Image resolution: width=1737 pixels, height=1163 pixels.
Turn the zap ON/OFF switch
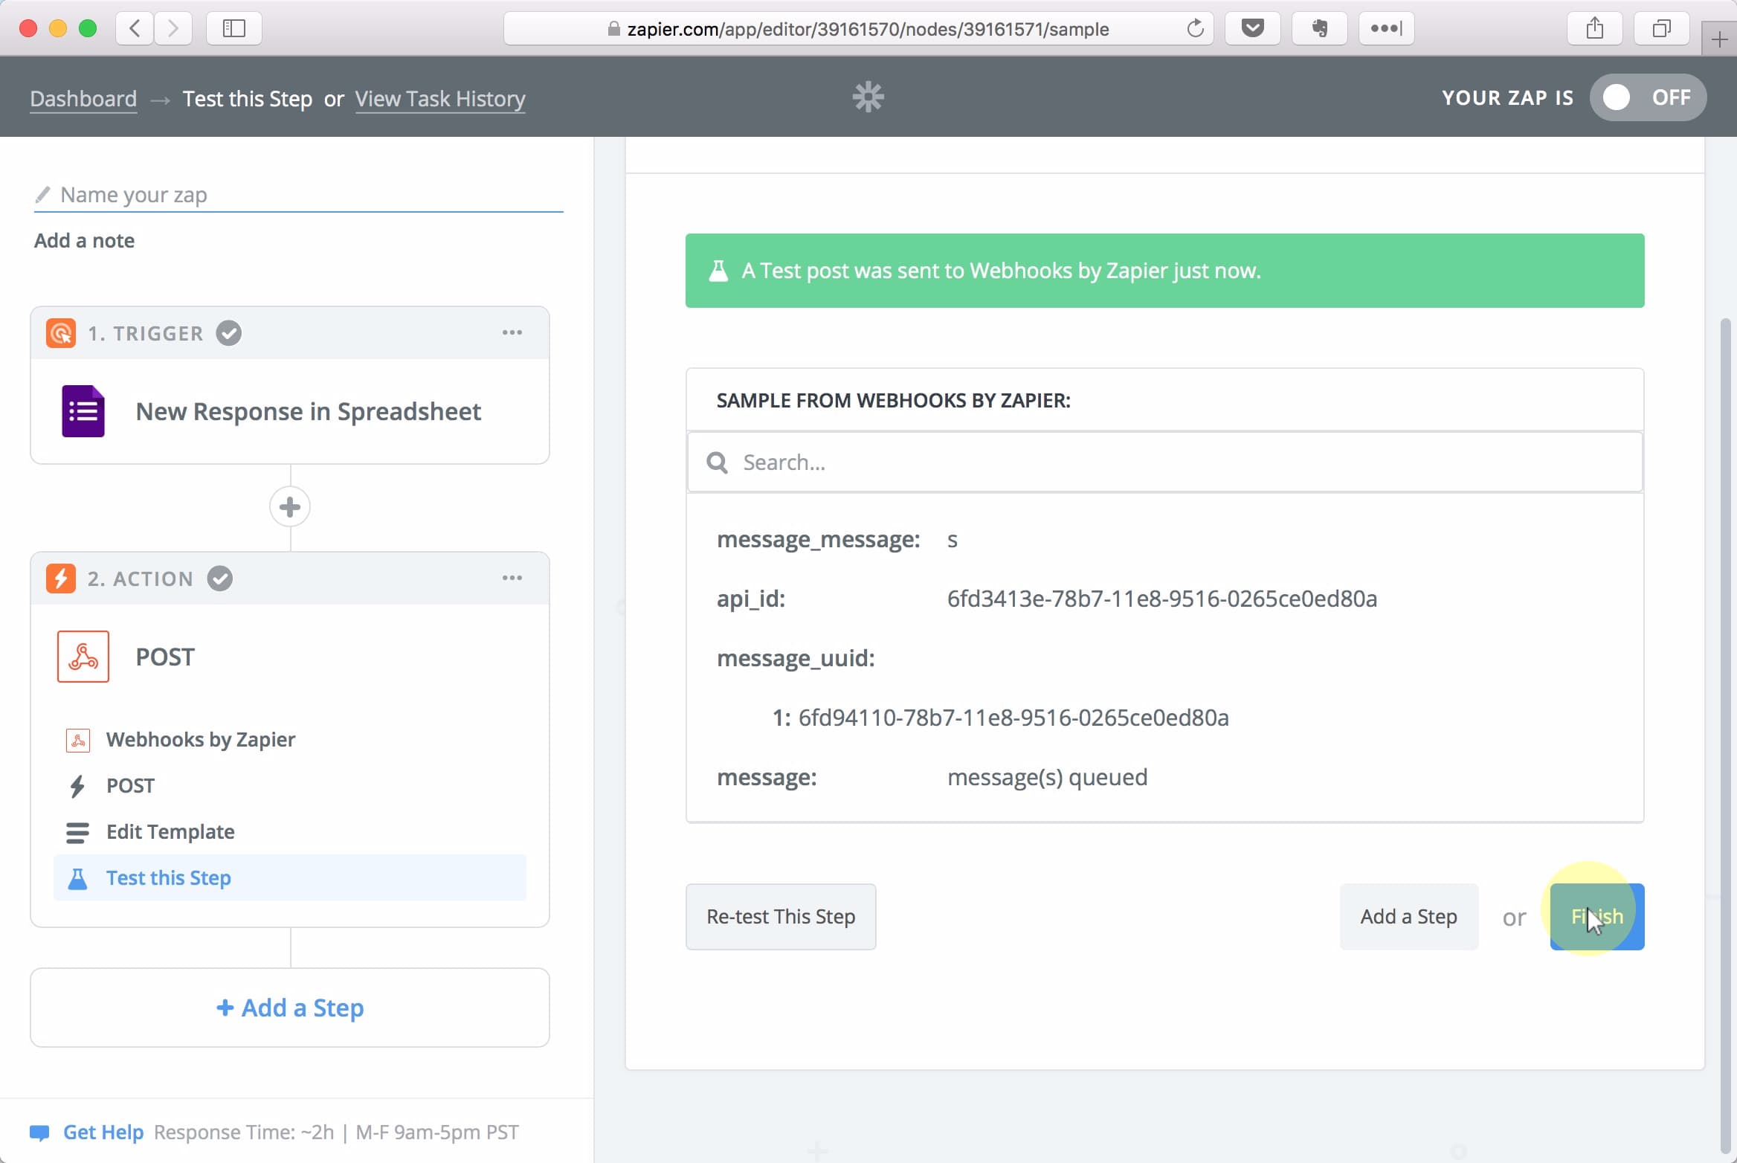1648,97
